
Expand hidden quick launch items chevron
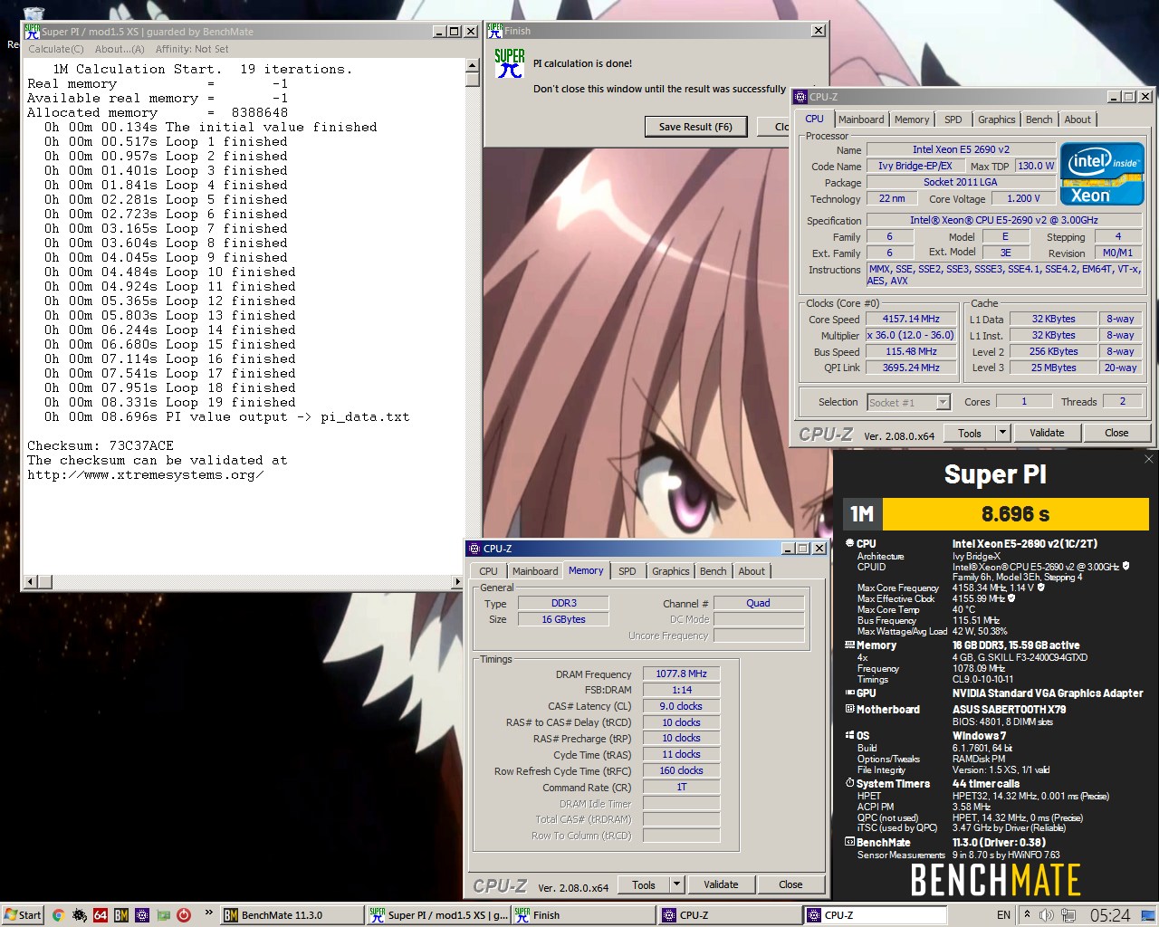[x=209, y=913]
